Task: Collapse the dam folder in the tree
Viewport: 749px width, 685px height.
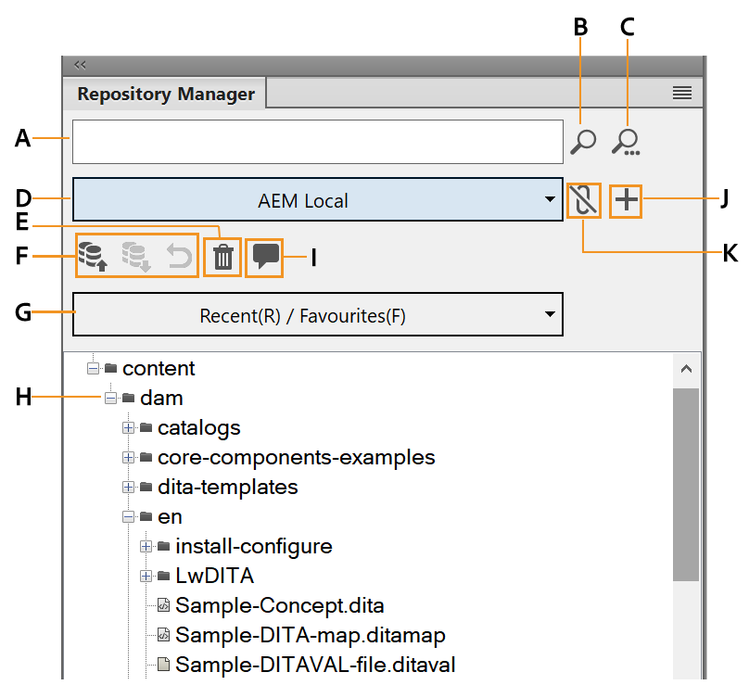Action: [x=111, y=398]
